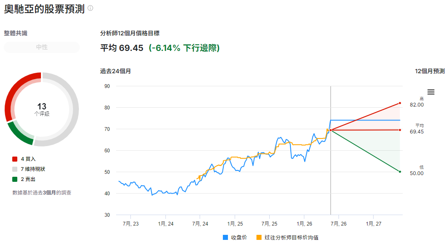Click the 分析師12個月價格目標 heading
Image resolution: width=447 pixels, height=242 pixels.
pyautogui.click(x=130, y=33)
